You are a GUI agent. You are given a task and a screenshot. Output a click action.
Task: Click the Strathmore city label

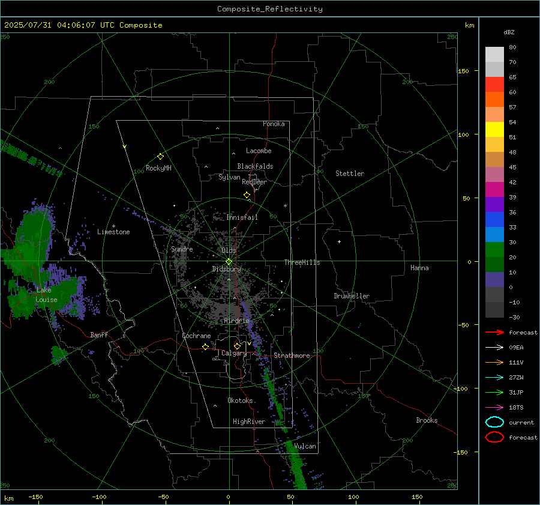click(x=292, y=355)
